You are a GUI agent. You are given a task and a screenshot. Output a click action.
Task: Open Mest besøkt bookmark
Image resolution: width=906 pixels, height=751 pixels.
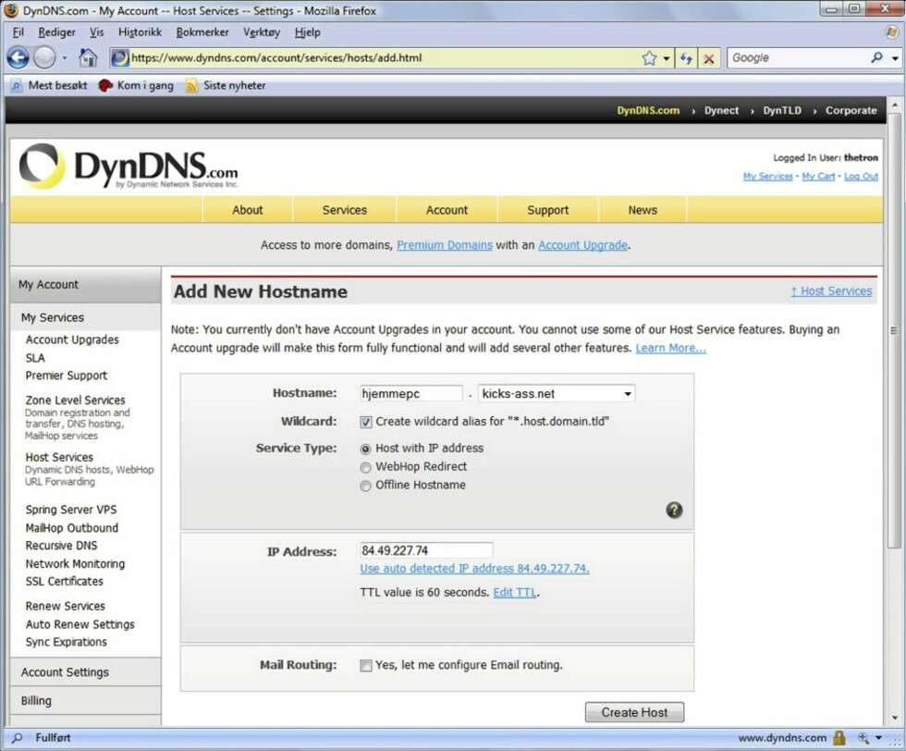[49, 86]
